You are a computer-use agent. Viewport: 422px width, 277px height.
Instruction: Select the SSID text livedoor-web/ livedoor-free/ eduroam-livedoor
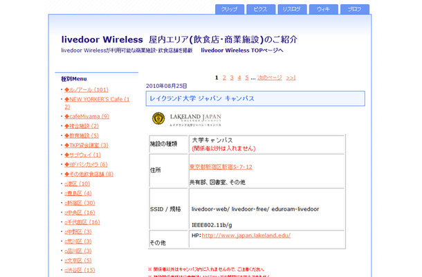[255, 209]
